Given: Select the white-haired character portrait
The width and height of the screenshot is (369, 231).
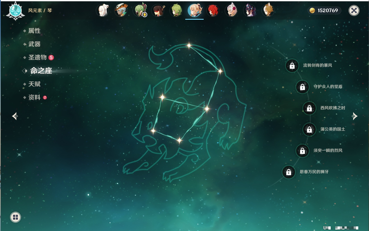Looking at the screenshot, I should click(x=103, y=10).
